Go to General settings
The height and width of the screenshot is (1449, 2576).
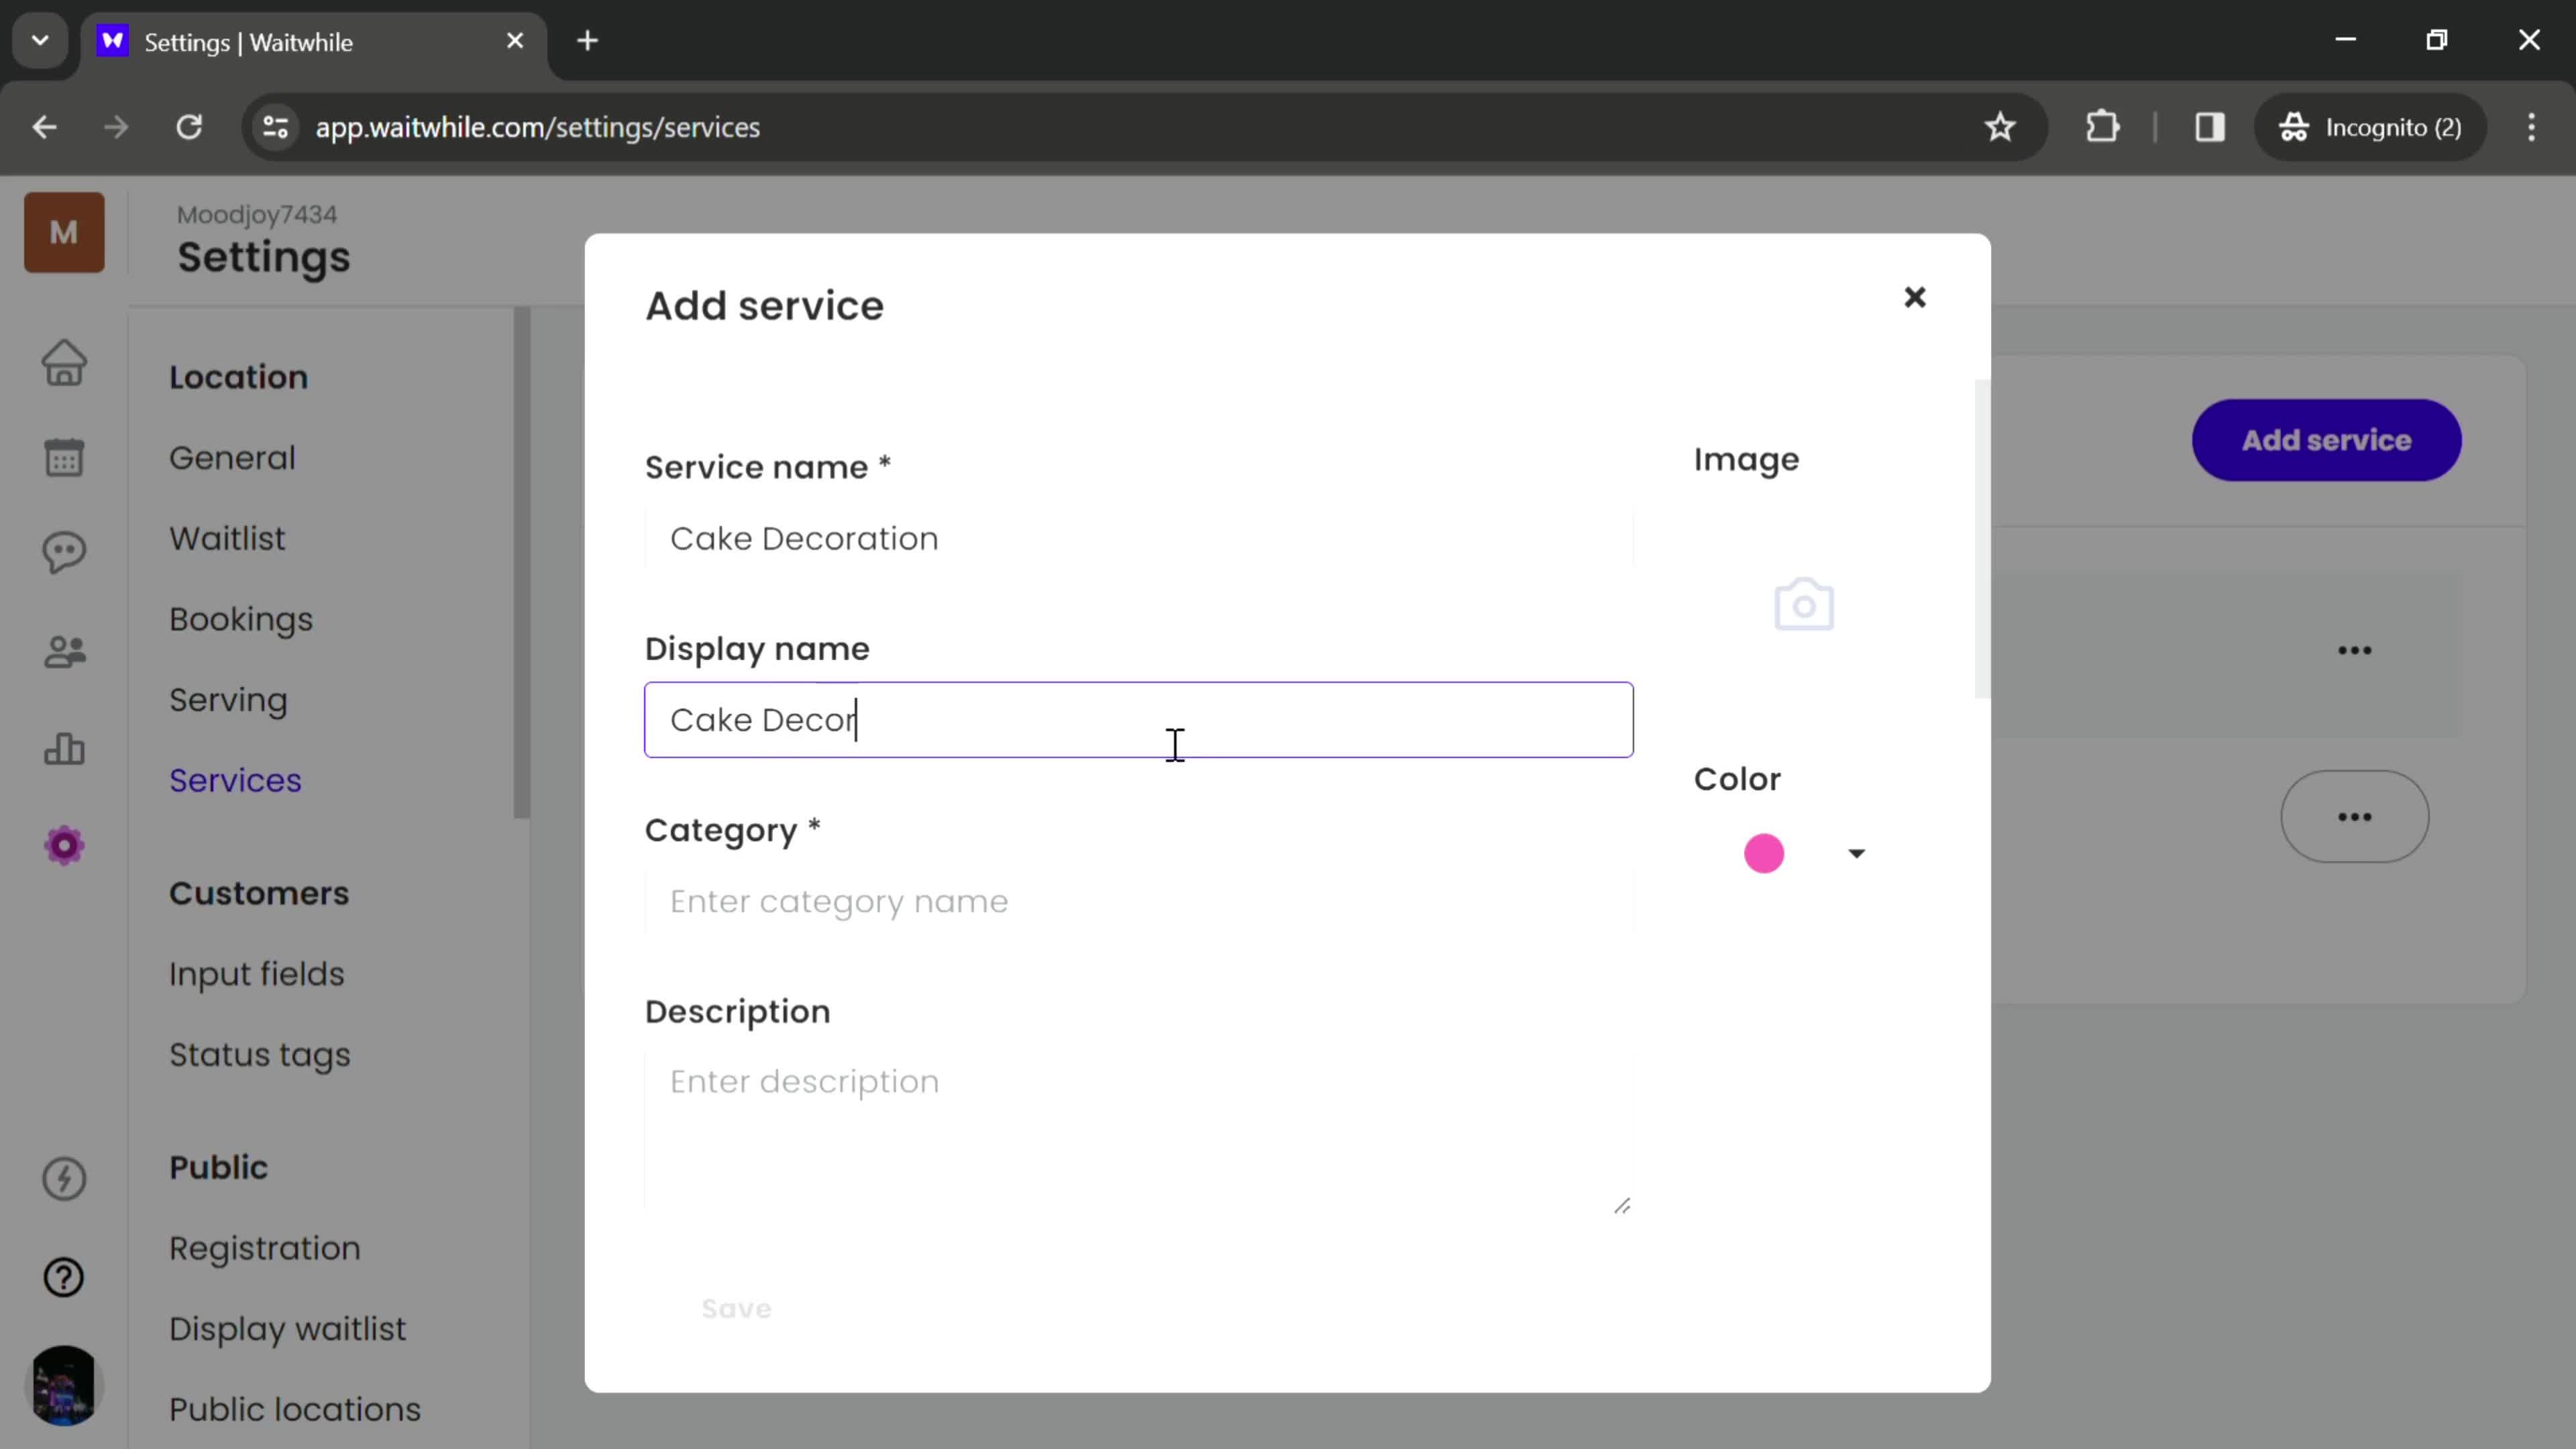click(232, 458)
